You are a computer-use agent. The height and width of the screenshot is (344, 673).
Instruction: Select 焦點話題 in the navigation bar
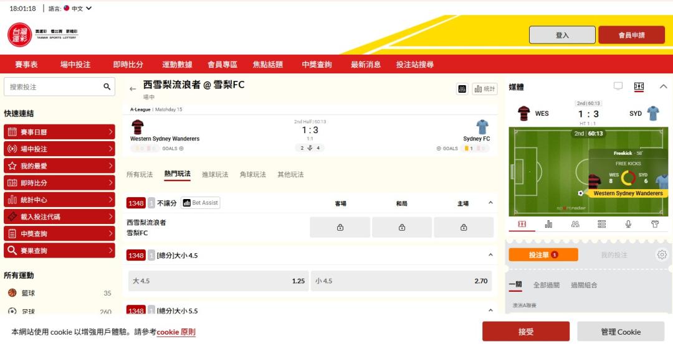point(268,64)
